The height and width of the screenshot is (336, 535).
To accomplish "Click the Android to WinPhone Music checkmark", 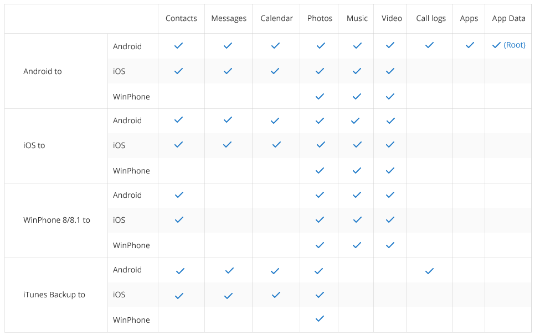I will (x=357, y=96).
